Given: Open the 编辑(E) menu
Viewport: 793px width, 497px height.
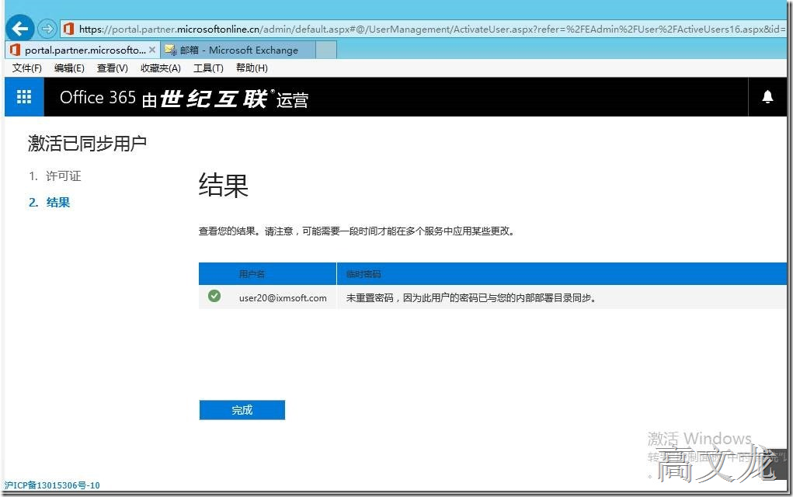Looking at the screenshot, I should [69, 68].
